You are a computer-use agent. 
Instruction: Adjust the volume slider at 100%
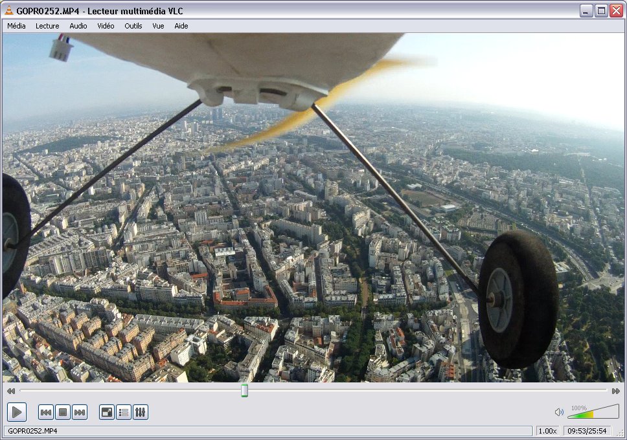pos(593,412)
